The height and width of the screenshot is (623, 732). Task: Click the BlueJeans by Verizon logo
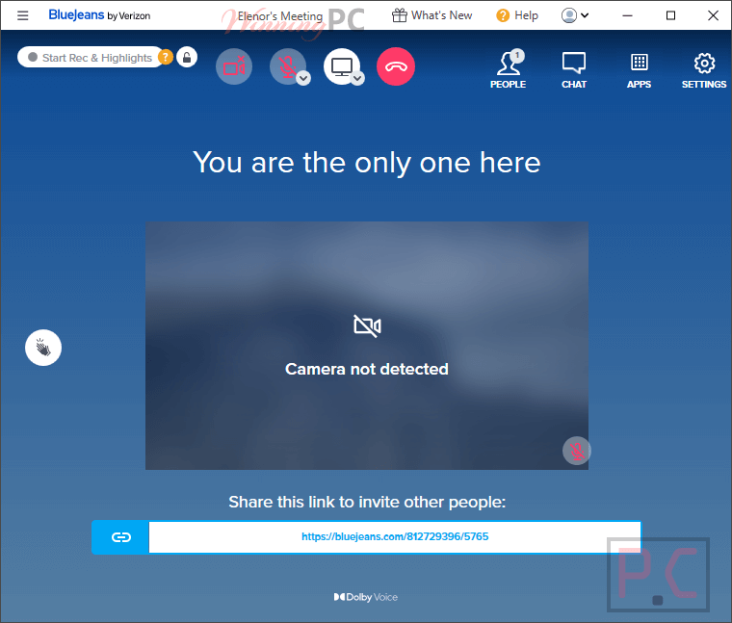point(99,15)
